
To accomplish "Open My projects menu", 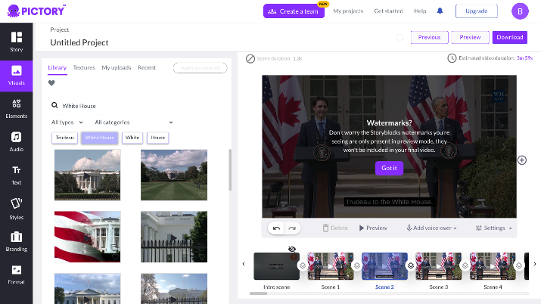I will click(x=348, y=11).
